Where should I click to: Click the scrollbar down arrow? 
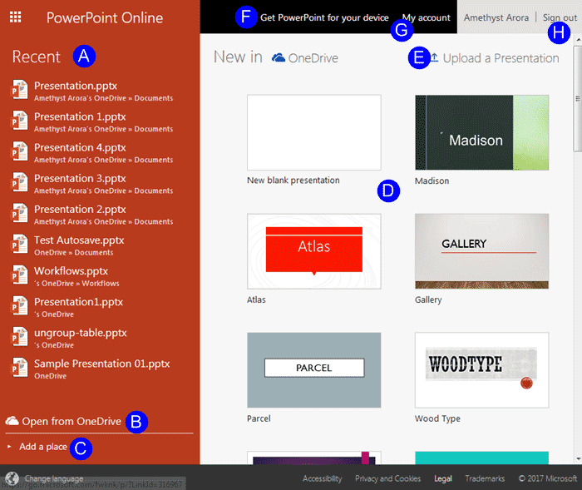[579, 459]
